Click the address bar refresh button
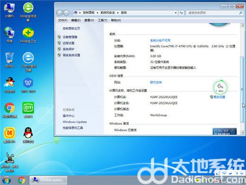The width and height of the screenshot is (246, 185). click(x=181, y=13)
